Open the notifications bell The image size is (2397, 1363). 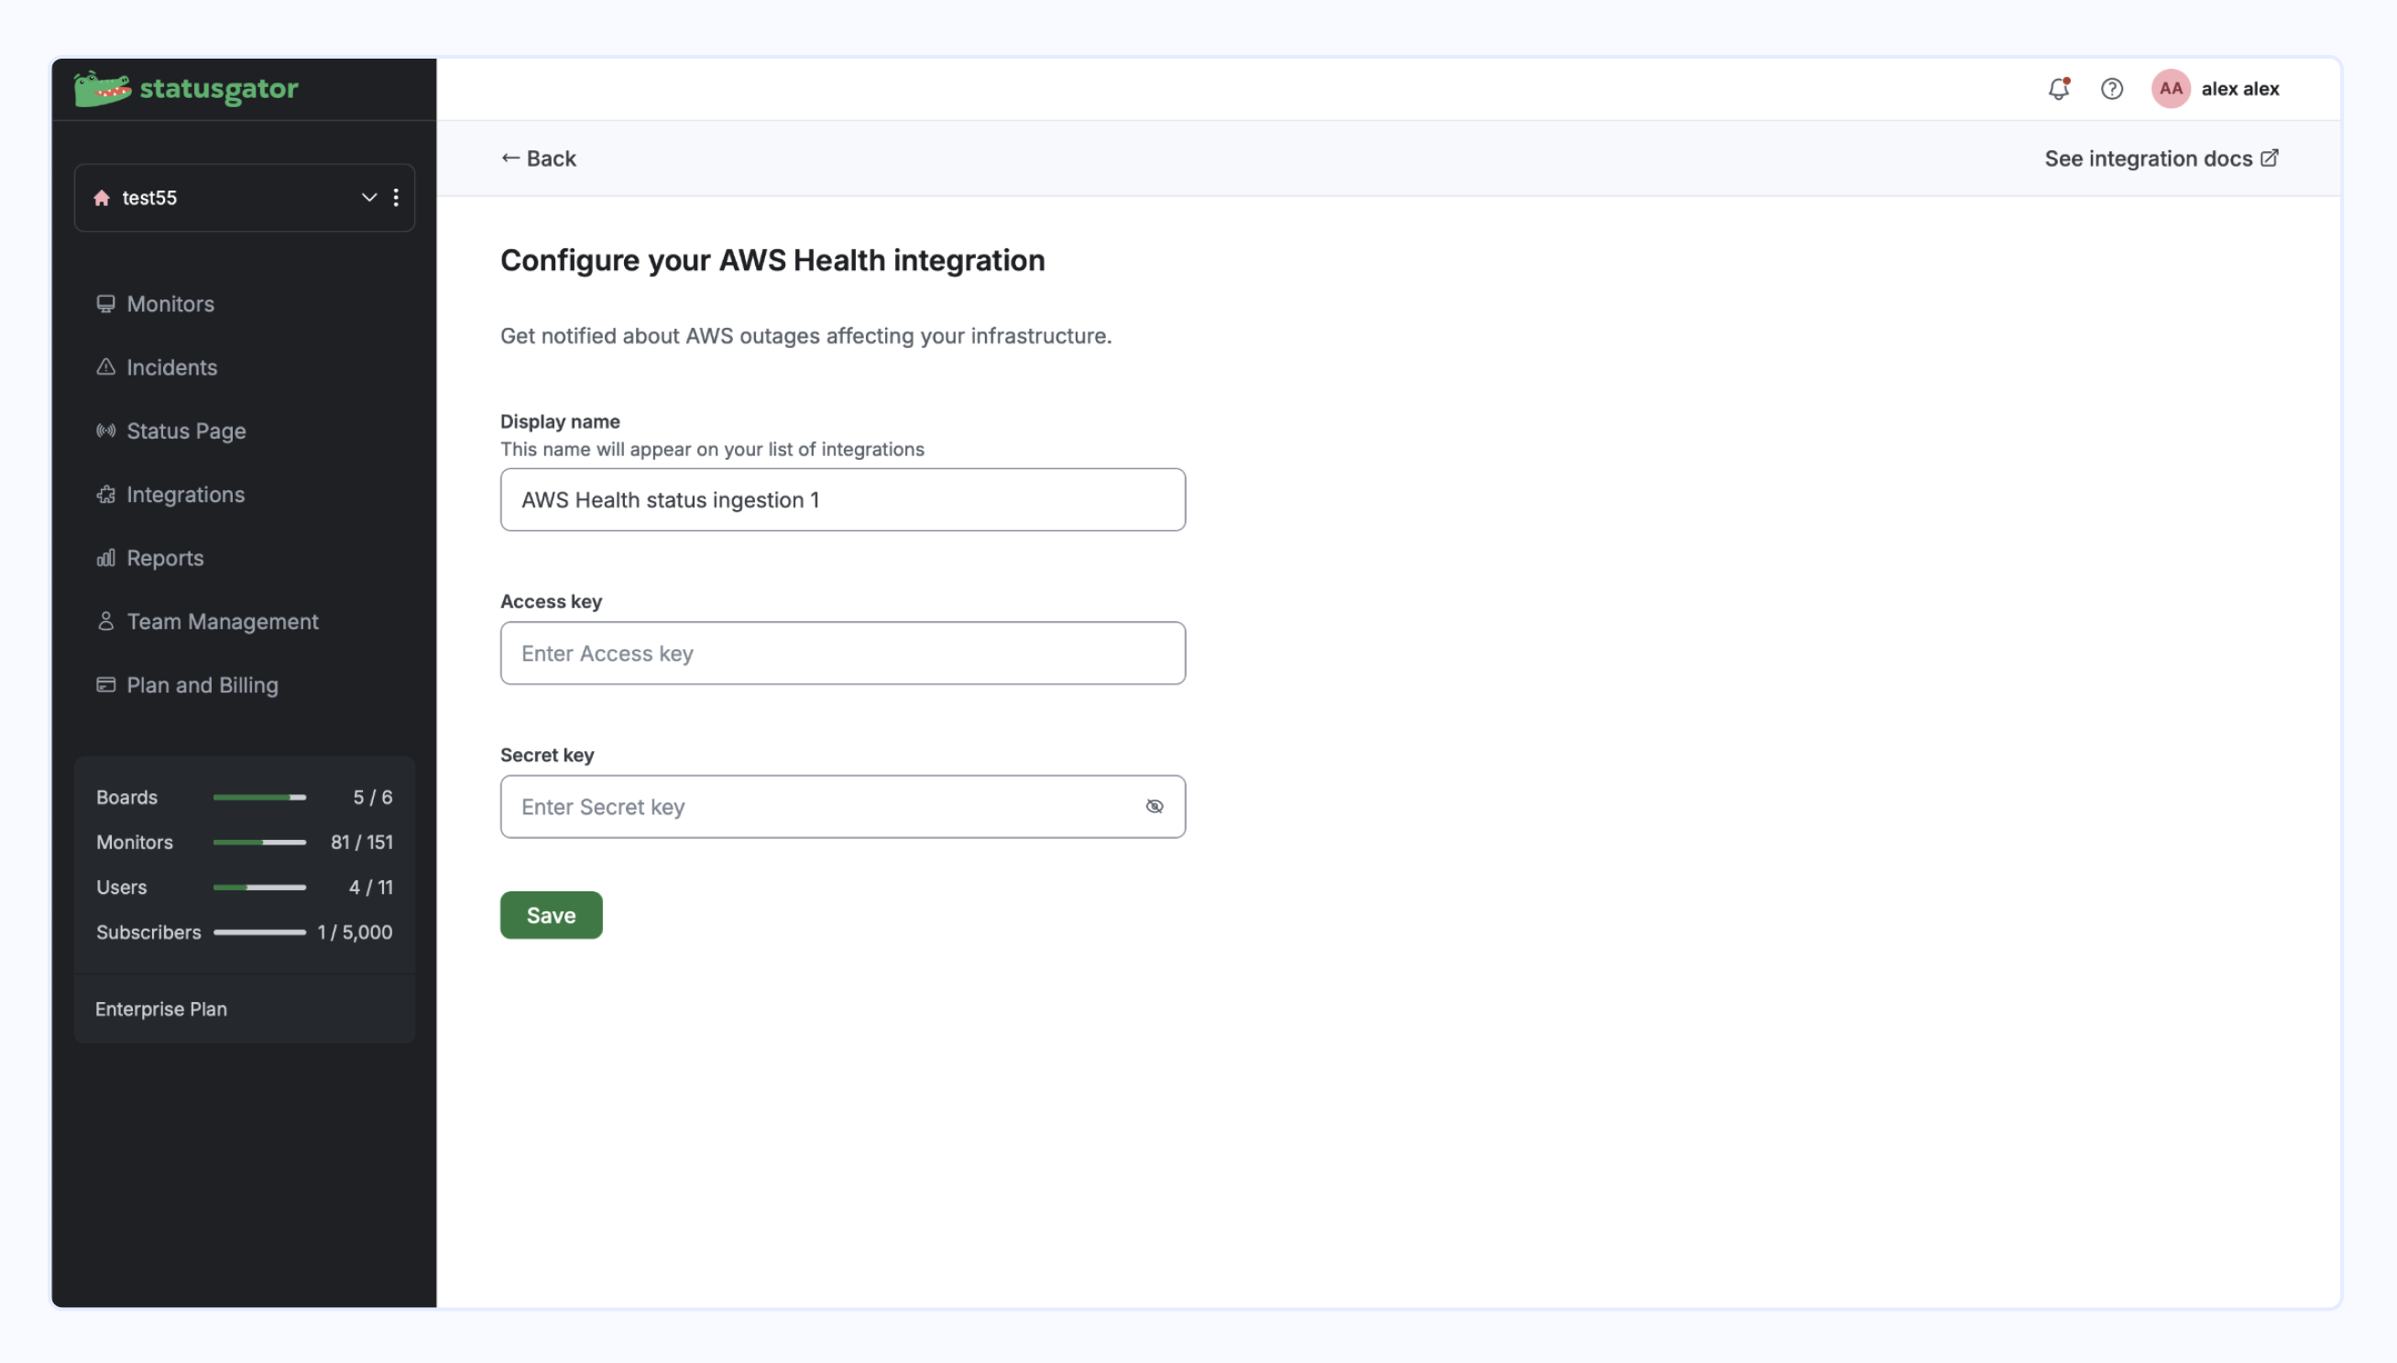2058,89
